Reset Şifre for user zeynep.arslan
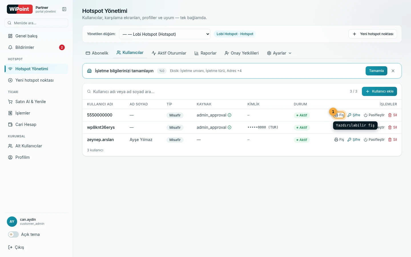The width and height of the screenshot is (411, 257). click(354, 140)
